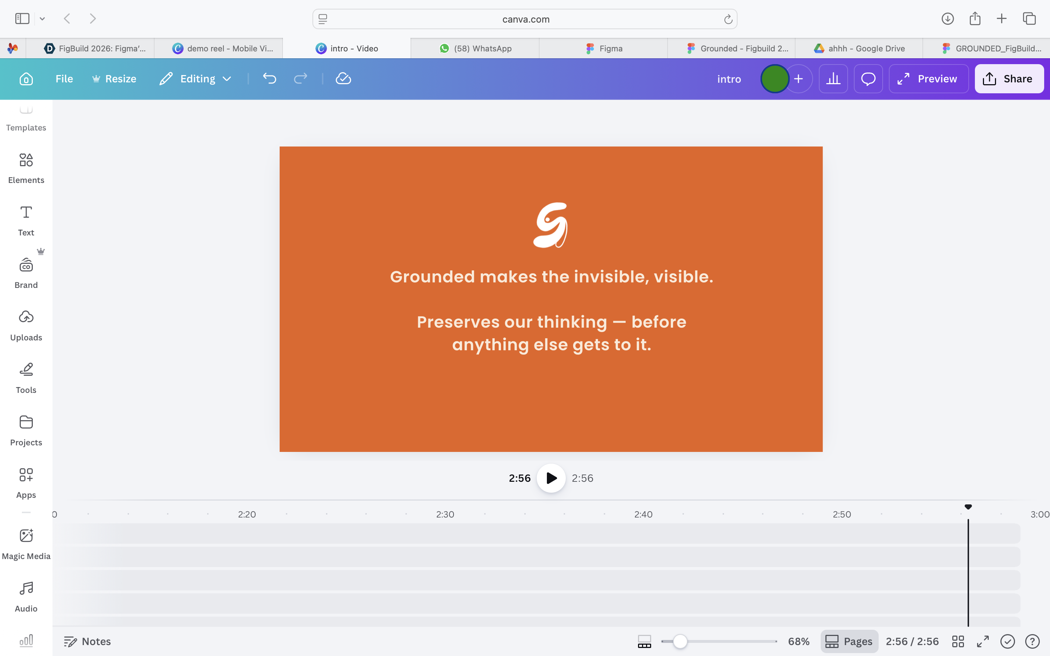Toggle the Notes panel

(87, 641)
